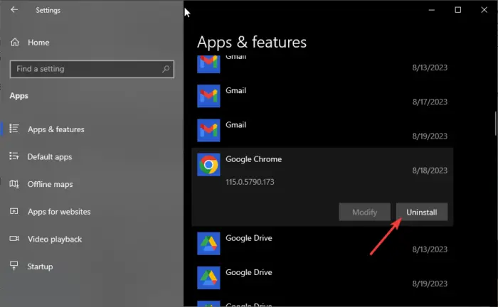Click the Video playback camera icon

click(x=14, y=238)
